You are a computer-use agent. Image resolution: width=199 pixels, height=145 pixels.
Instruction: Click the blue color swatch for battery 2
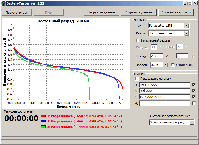43,121
